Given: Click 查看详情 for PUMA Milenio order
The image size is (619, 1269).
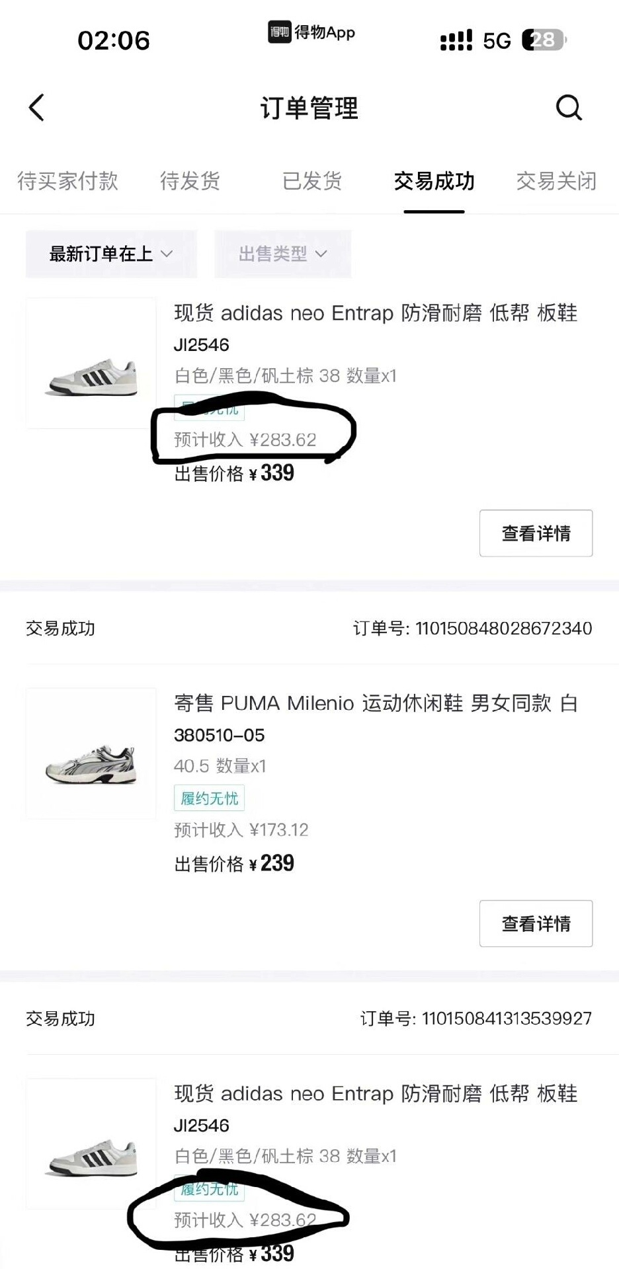Looking at the screenshot, I should pyautogui.click(x=536, y=923).
